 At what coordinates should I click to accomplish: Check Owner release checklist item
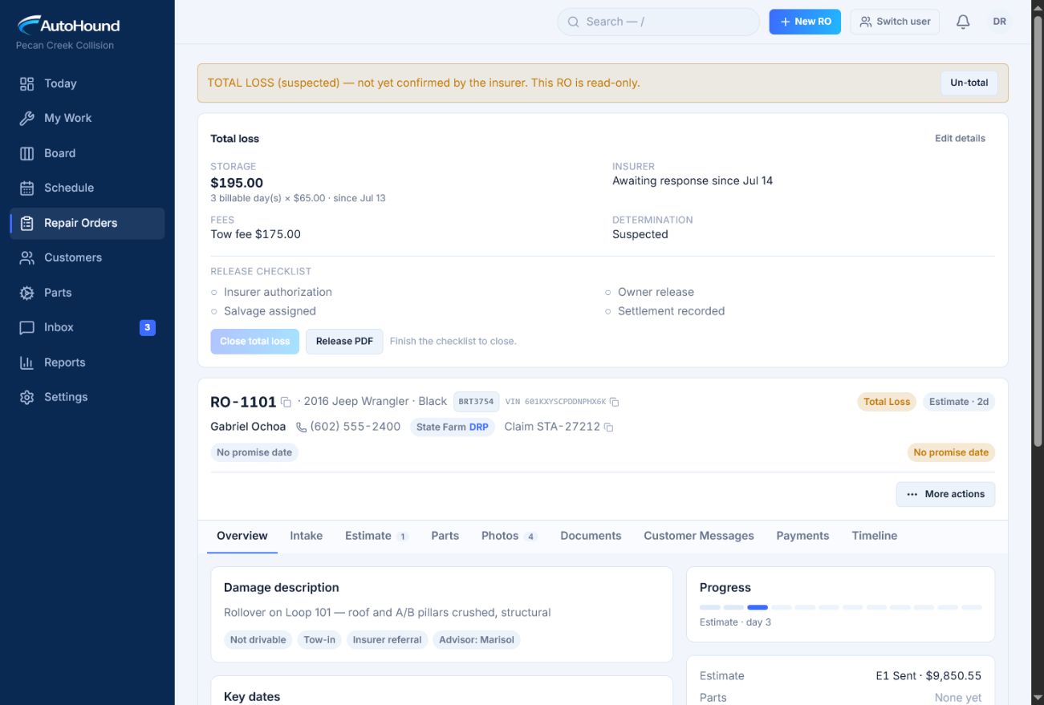tap(649, 292)
